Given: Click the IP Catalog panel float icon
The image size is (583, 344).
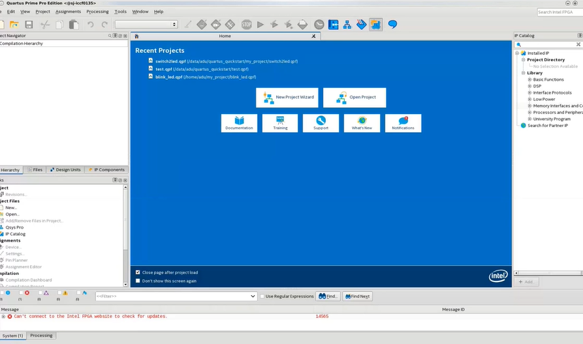Looking at the screenshot, I should click(x=579, y=36).
